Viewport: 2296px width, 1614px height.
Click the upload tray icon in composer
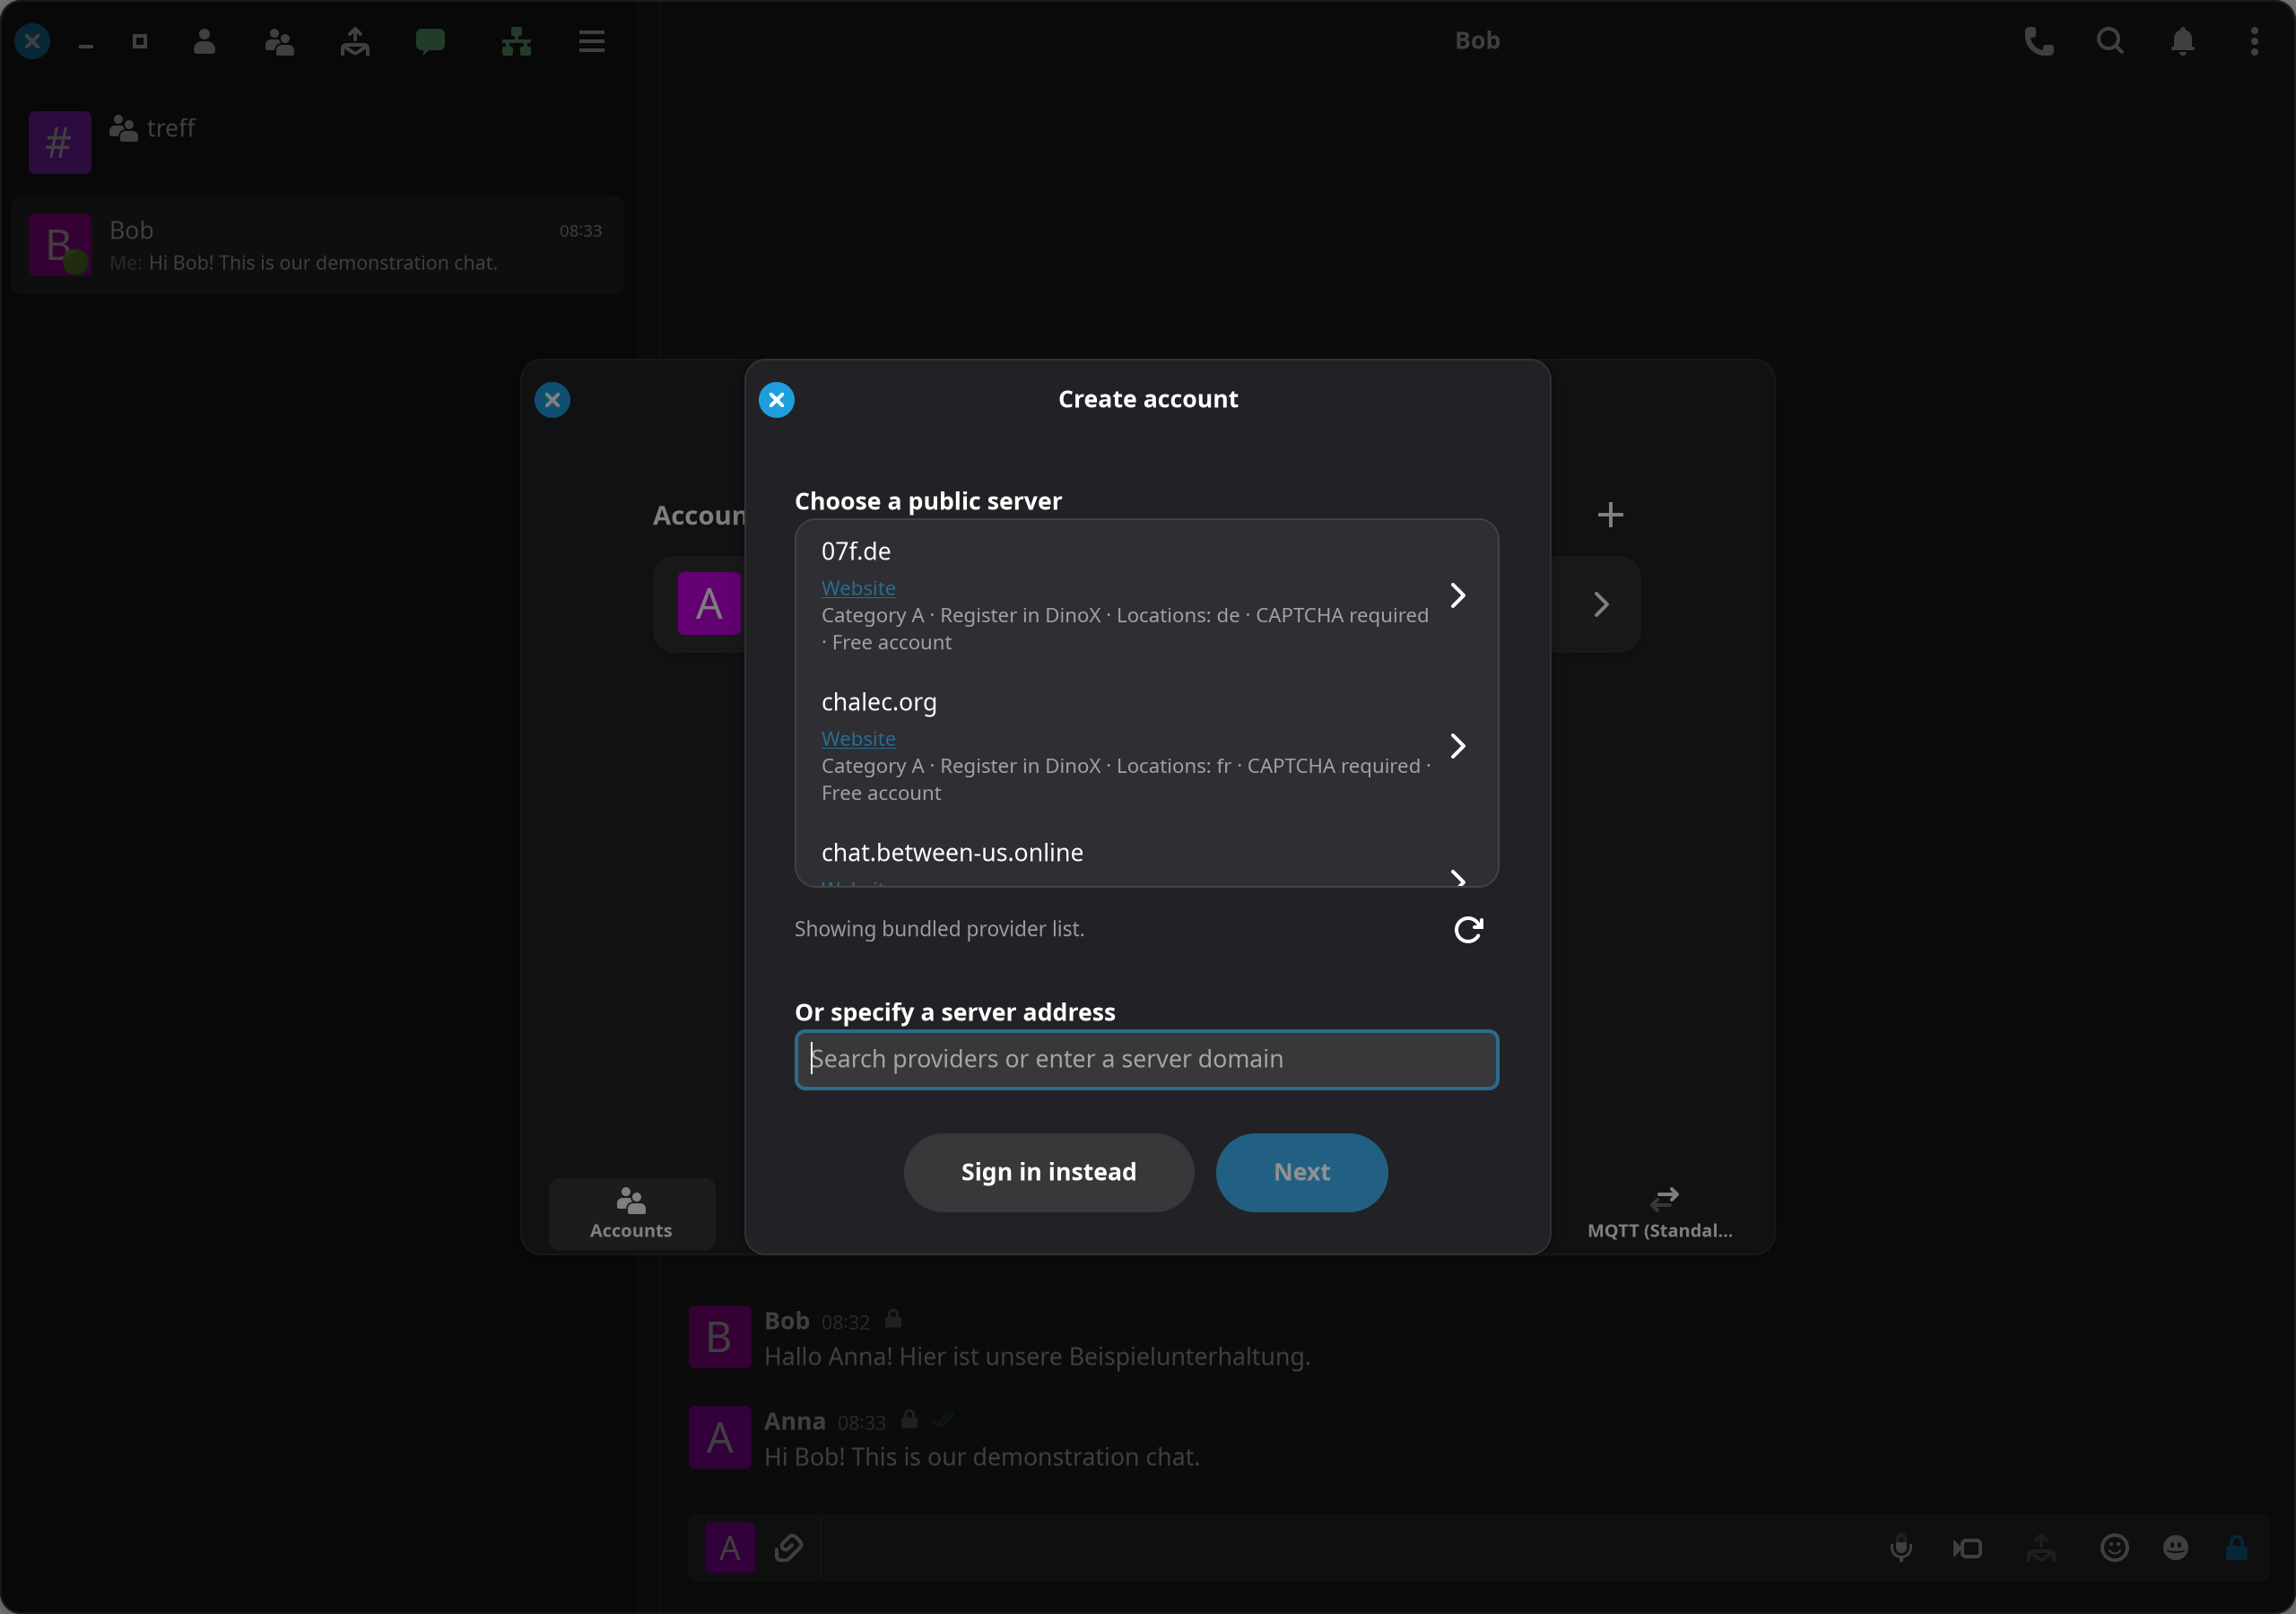tap(2041, 1548)
